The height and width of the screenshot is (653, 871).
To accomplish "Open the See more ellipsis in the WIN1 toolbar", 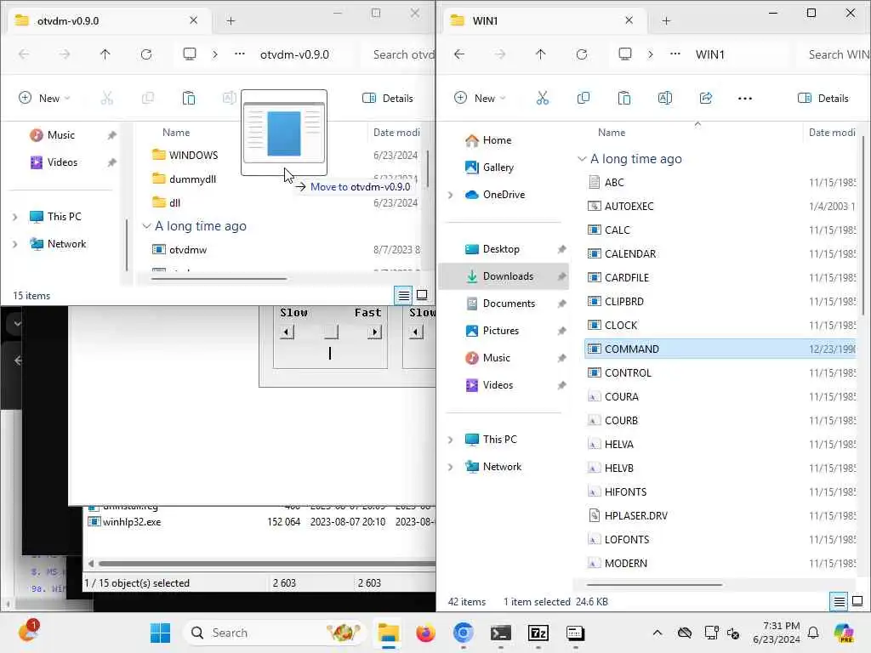I will (x=745, y=99).
